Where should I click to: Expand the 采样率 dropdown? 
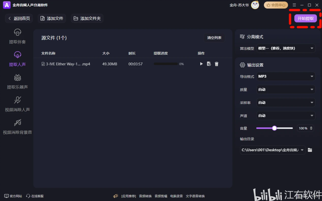286,103
